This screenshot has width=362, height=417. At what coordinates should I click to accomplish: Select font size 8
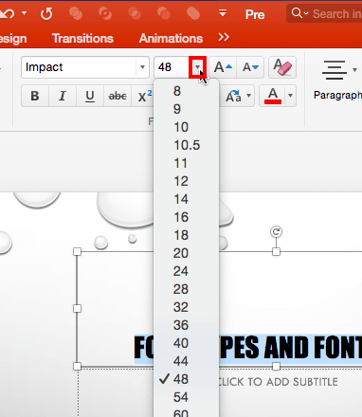click(187, 91)
